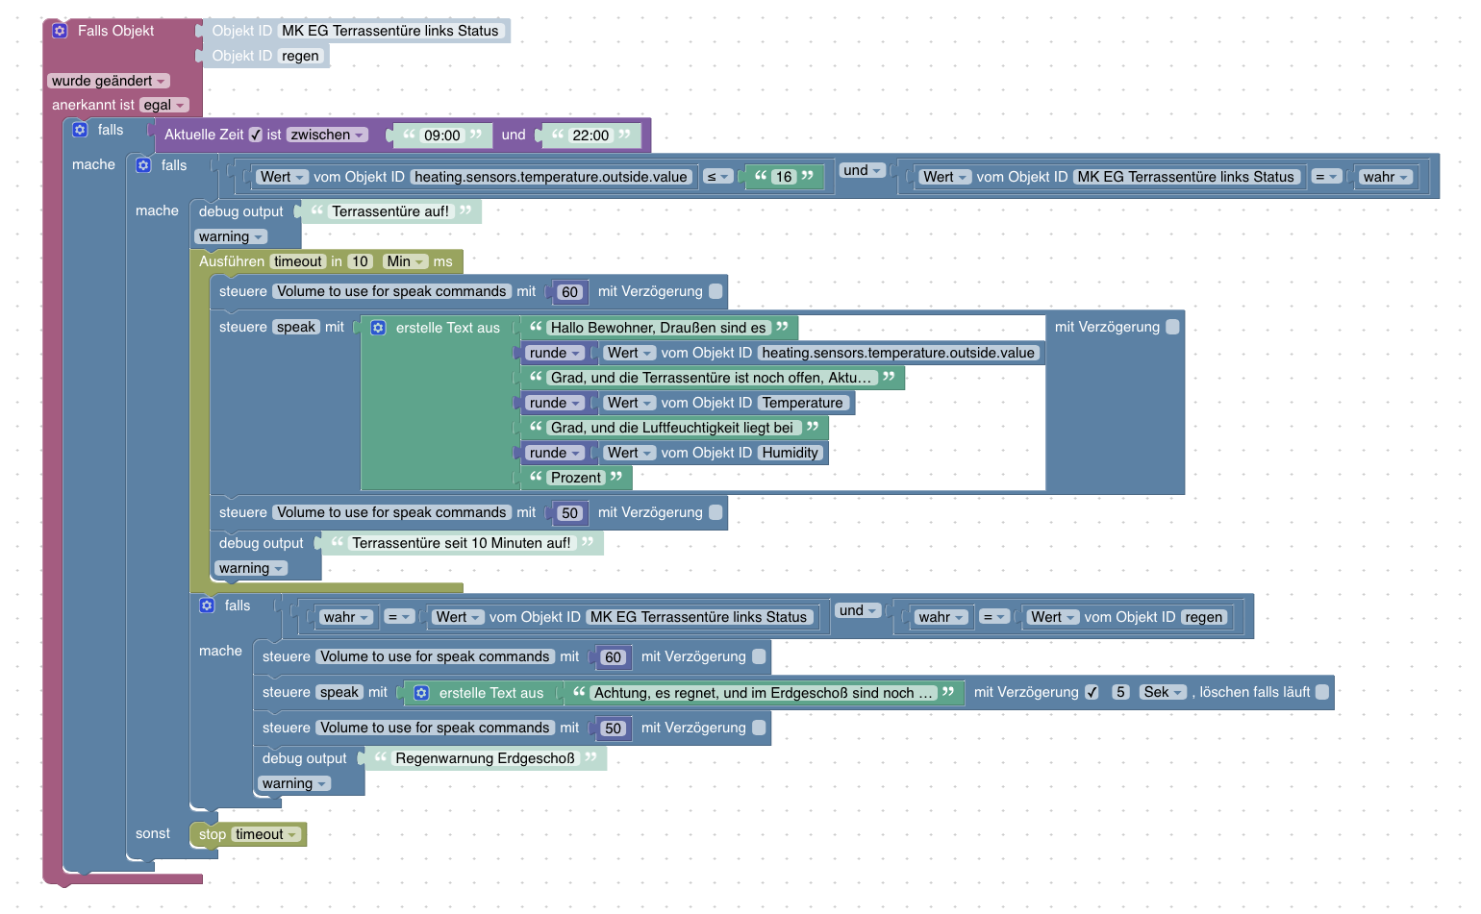
Task: Open runde dropdown before Temperature object
Action: pyautogui.click(x=555, y=403)
